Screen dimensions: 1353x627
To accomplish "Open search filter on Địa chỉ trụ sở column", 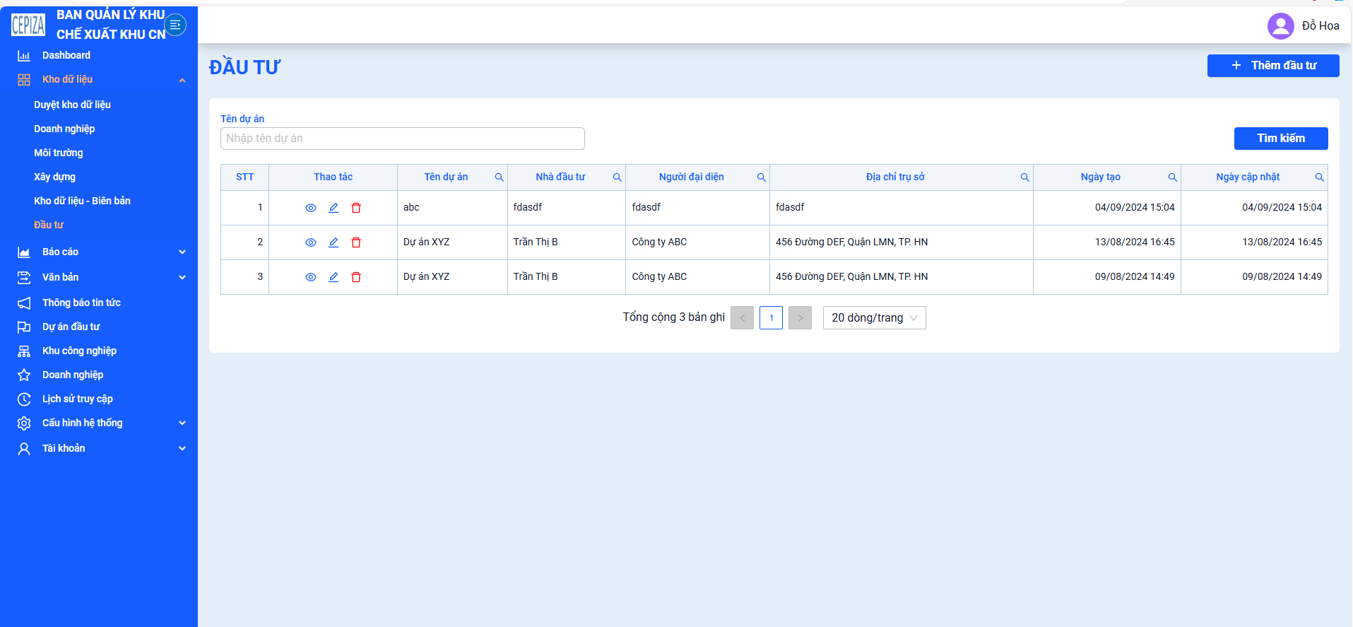I will coord(1024,177).
